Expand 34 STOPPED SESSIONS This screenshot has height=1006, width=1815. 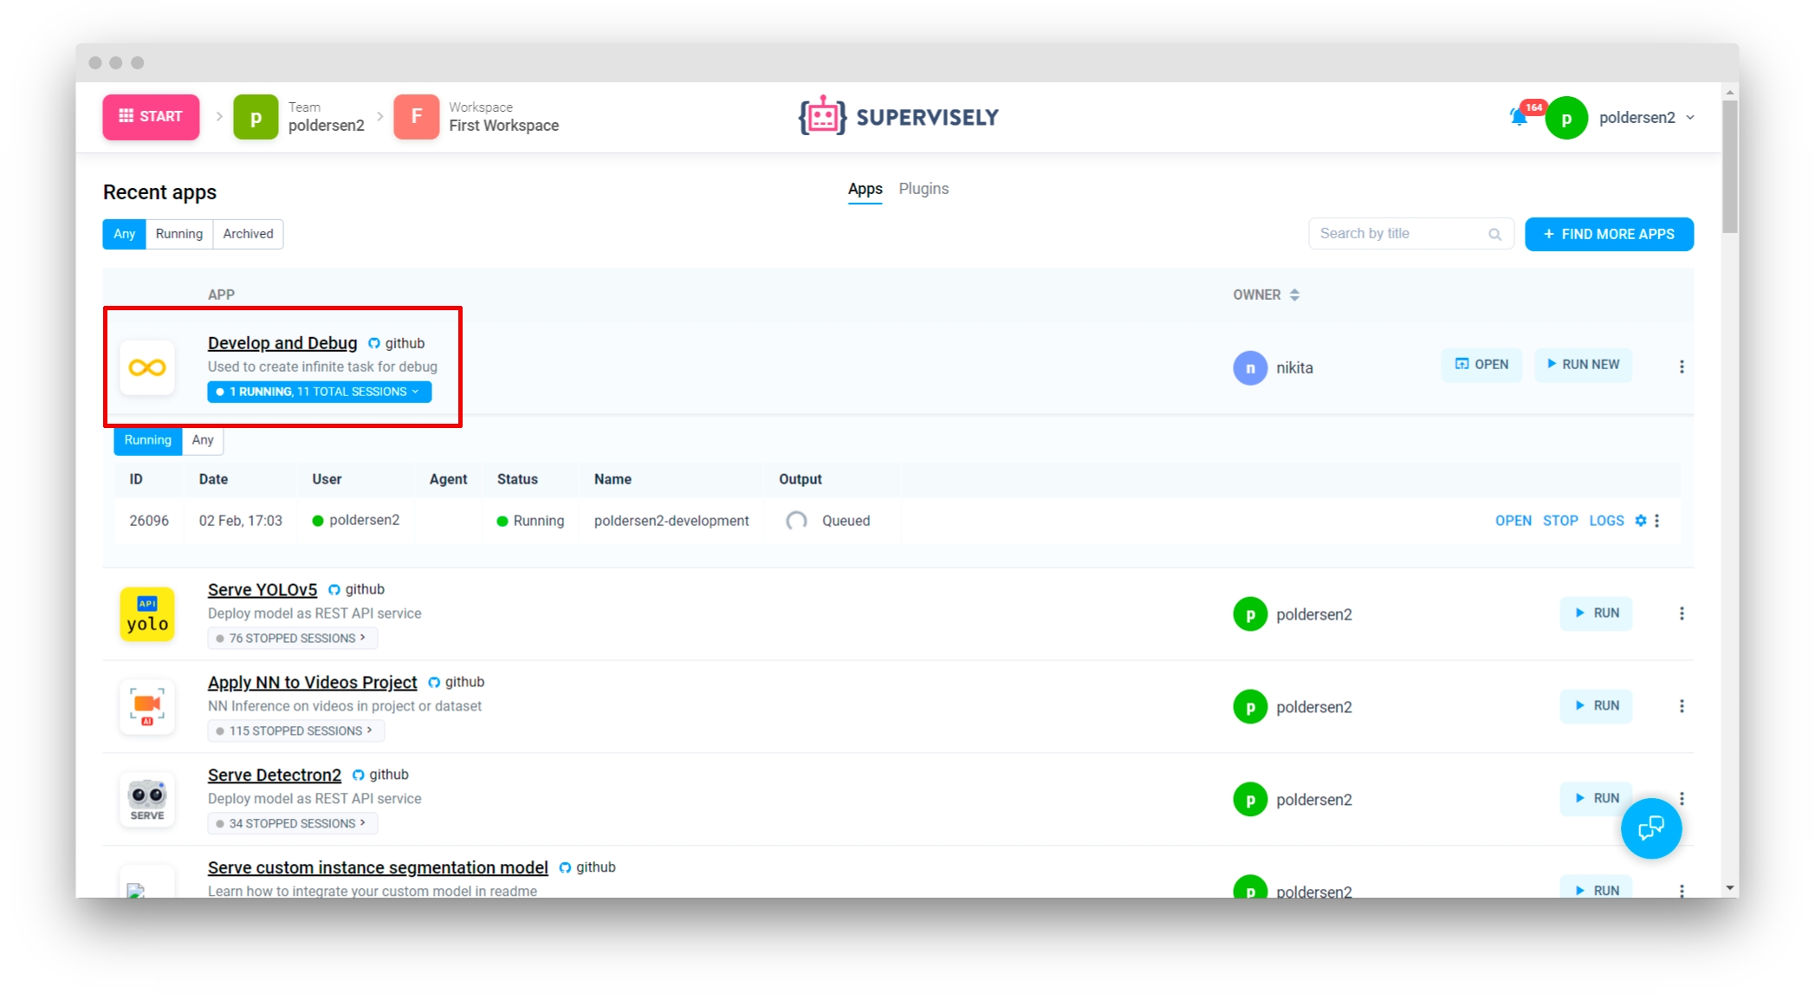(x=293, y=824)
